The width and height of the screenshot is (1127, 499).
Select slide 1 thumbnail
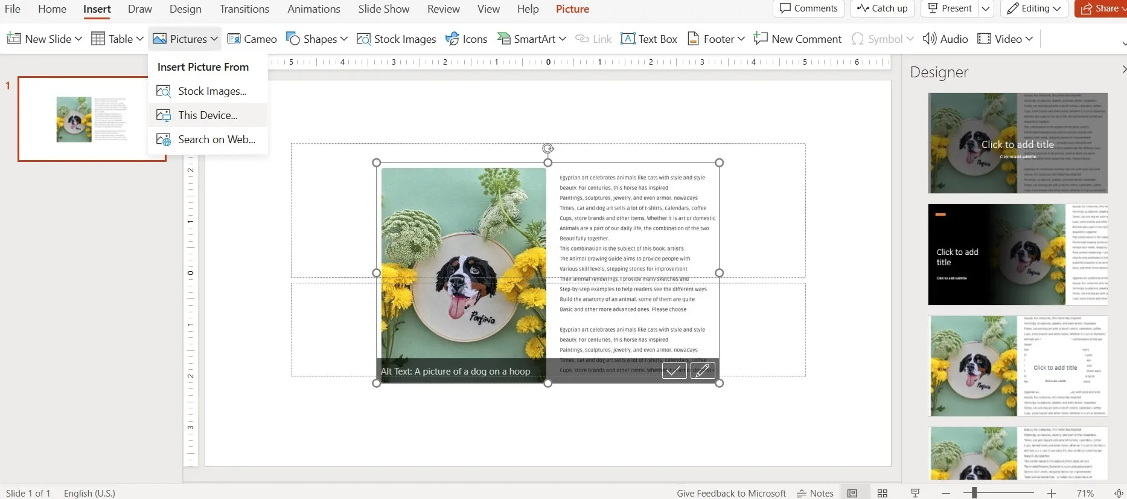92,119
